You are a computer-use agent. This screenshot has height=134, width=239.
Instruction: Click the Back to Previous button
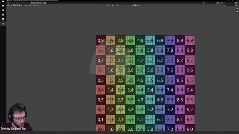36,3
